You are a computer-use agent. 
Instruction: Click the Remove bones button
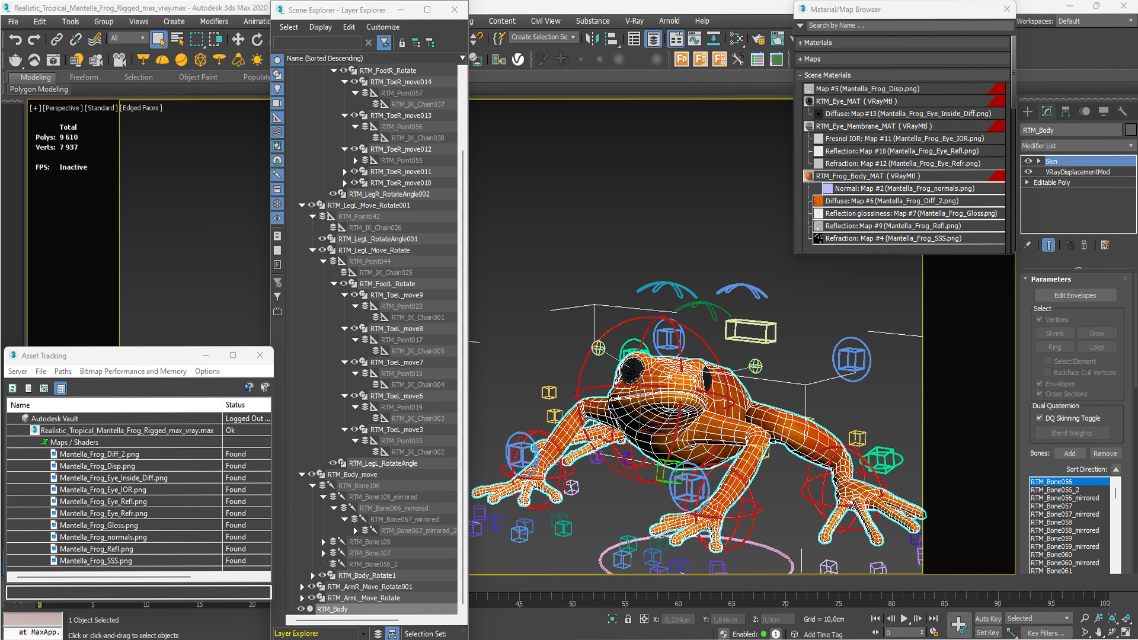click(1105, 453)
